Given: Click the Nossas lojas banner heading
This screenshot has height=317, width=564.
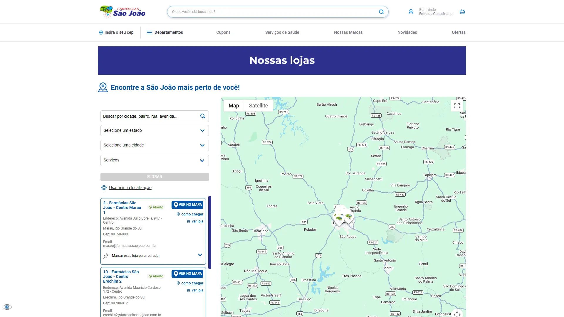Looking at the screenshot, I should coord(282,60).
